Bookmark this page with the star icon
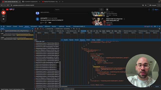This screenshot has height=90, width=161. tap(146, 5)
